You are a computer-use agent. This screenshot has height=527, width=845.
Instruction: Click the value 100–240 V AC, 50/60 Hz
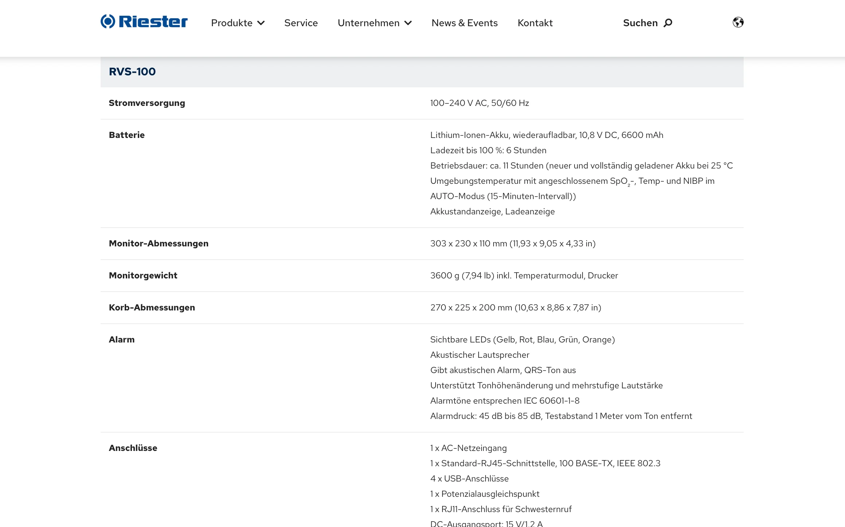(479, 103)
